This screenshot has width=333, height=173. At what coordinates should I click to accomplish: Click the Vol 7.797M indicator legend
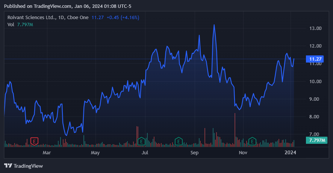coord(20,25)
